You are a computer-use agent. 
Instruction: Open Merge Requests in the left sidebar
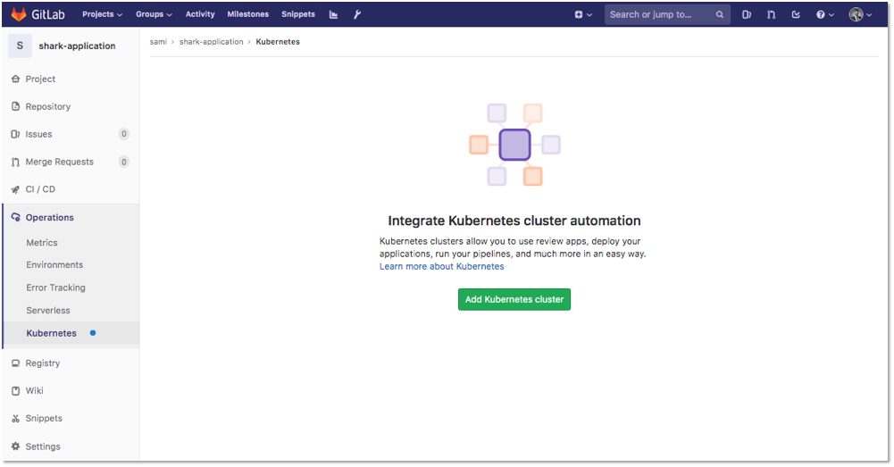pos(59,162)
